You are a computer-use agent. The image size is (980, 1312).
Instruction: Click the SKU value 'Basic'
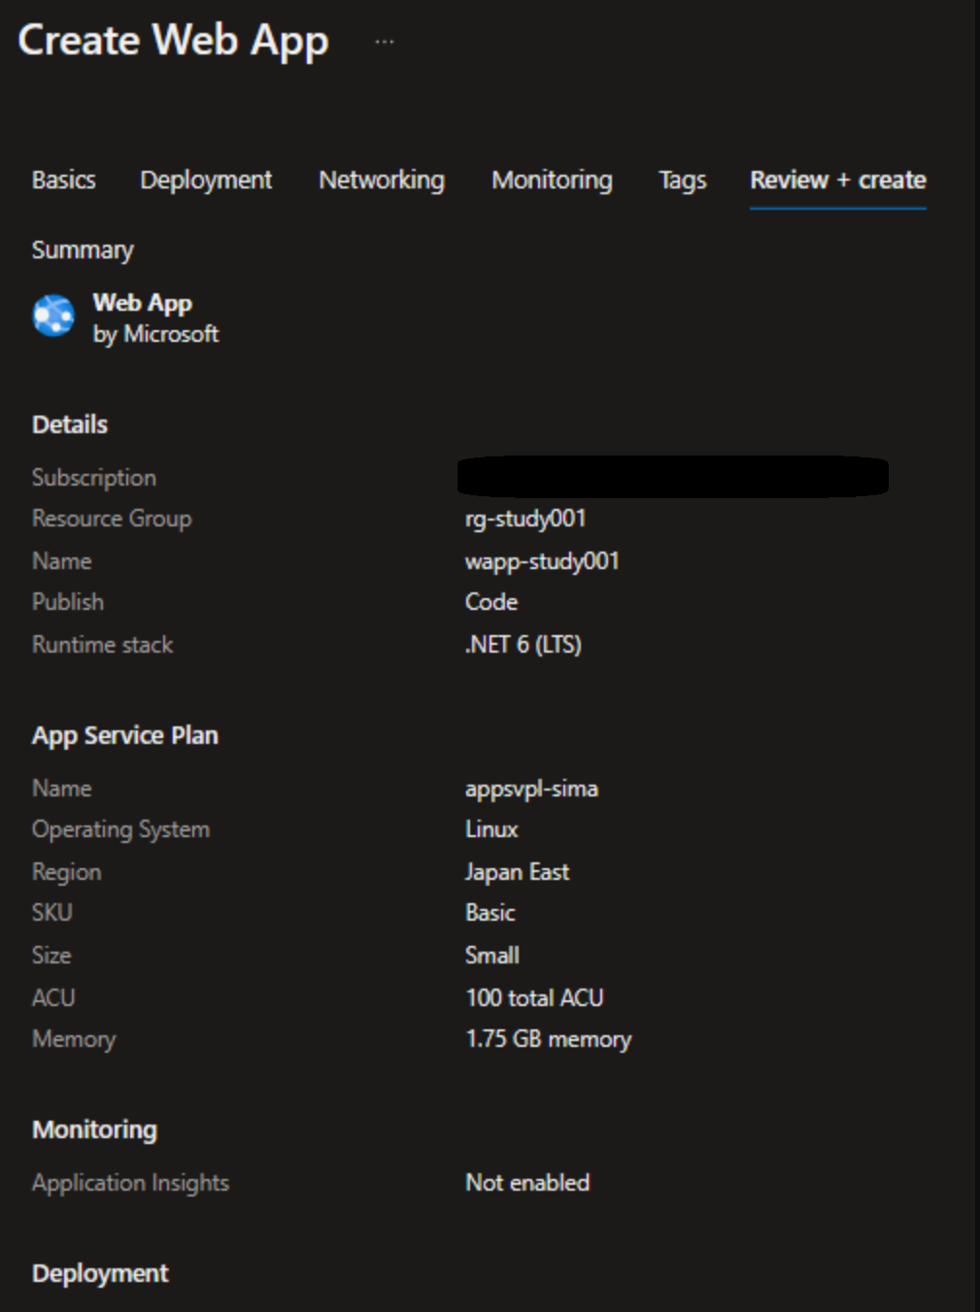[x=490, y=913]
